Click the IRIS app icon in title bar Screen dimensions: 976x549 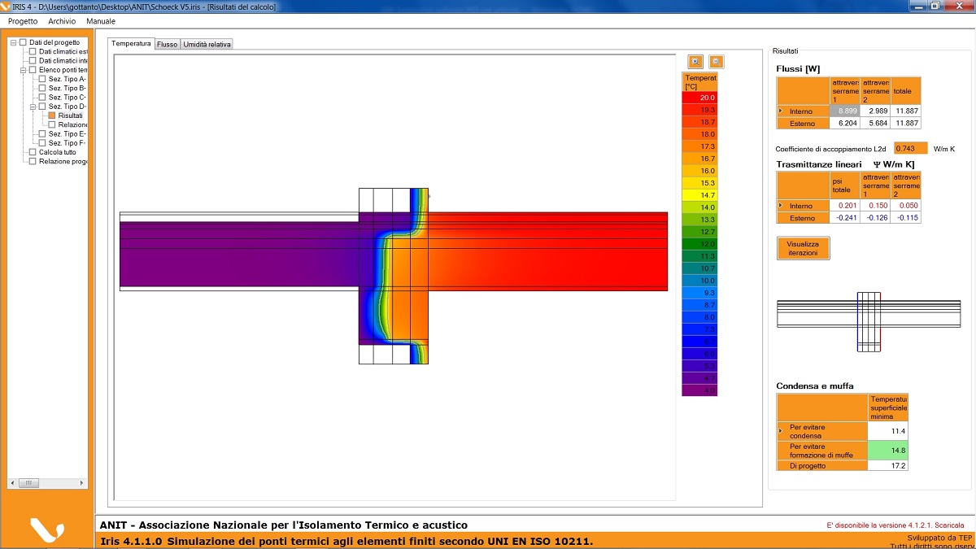[7, 7]
